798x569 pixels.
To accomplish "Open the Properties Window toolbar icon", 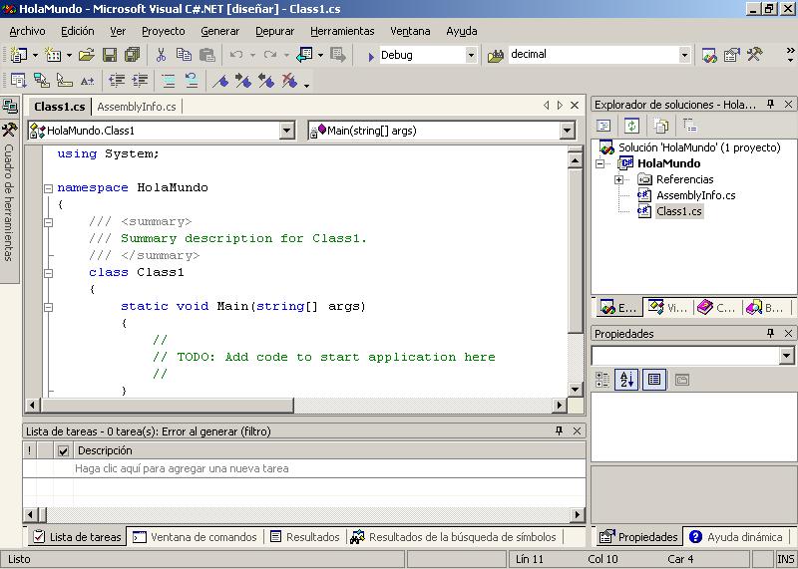I will pos(732,55).
